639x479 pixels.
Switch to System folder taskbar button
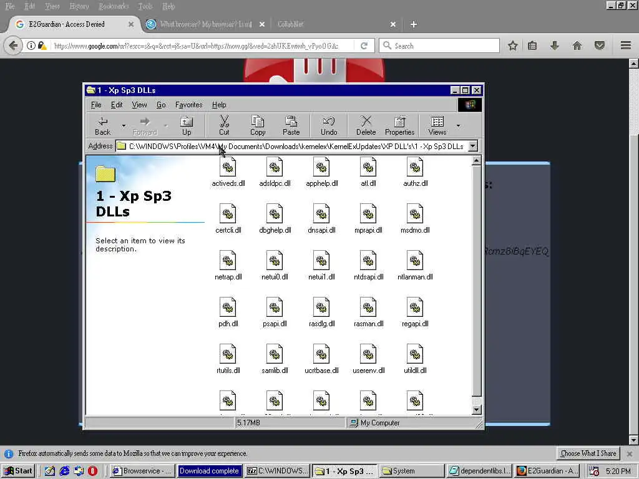pos(412,471)
